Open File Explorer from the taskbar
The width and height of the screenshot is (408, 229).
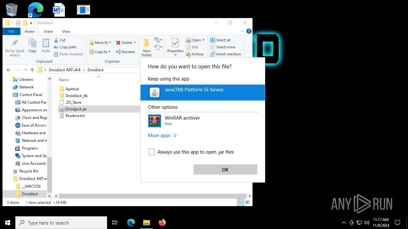pos(146,223)
